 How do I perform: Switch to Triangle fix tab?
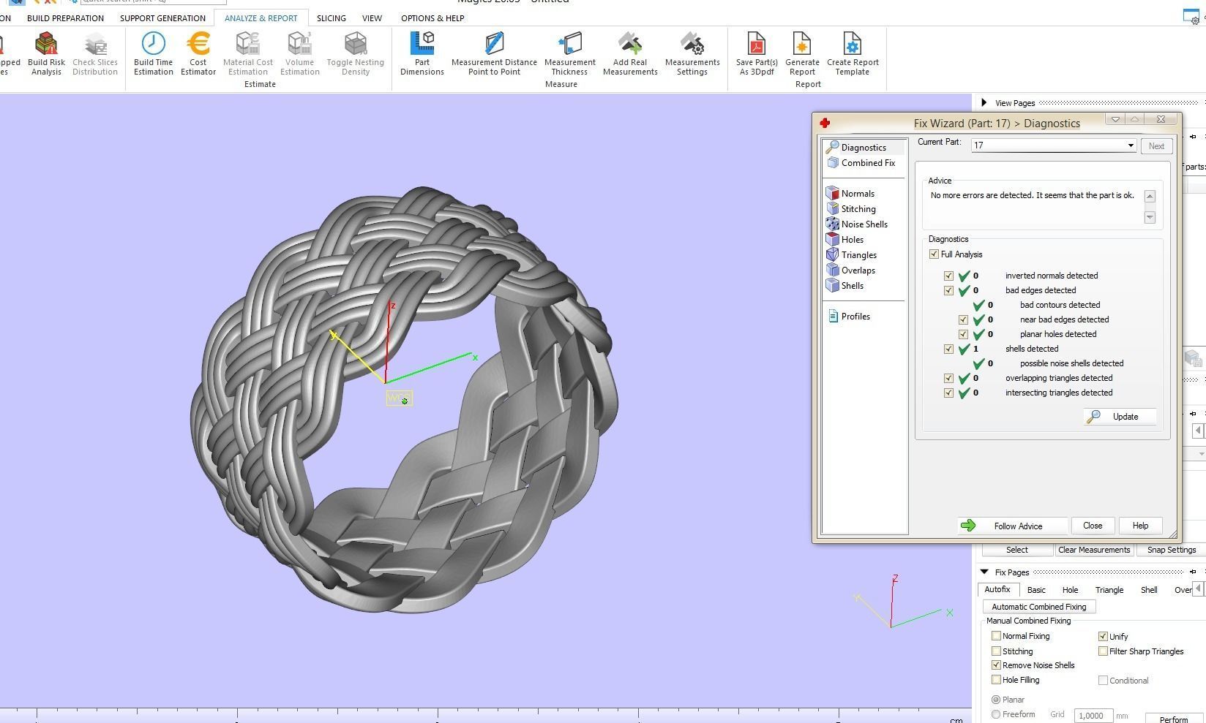pyautogui.click(x=1109, y=590)
